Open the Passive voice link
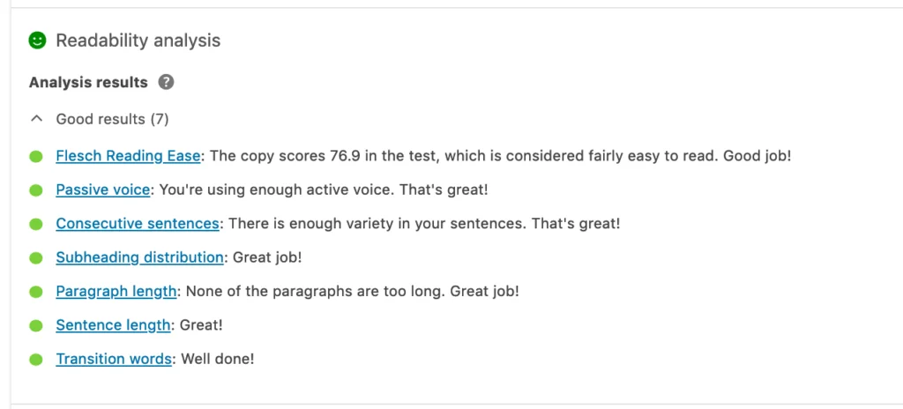 (x=103, y=190)
